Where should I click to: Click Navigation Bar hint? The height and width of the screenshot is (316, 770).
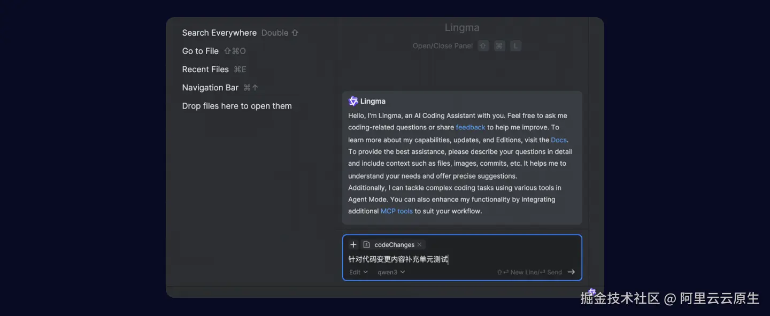210,87
